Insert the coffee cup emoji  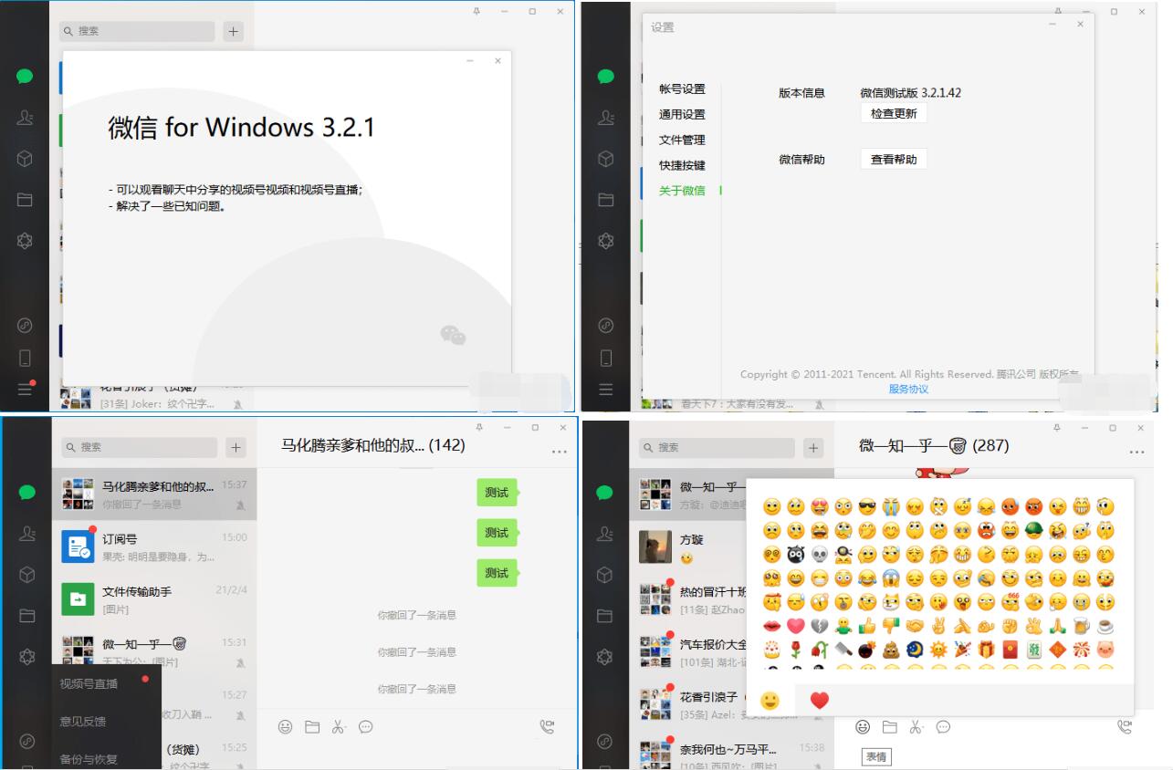point(1105,625)
